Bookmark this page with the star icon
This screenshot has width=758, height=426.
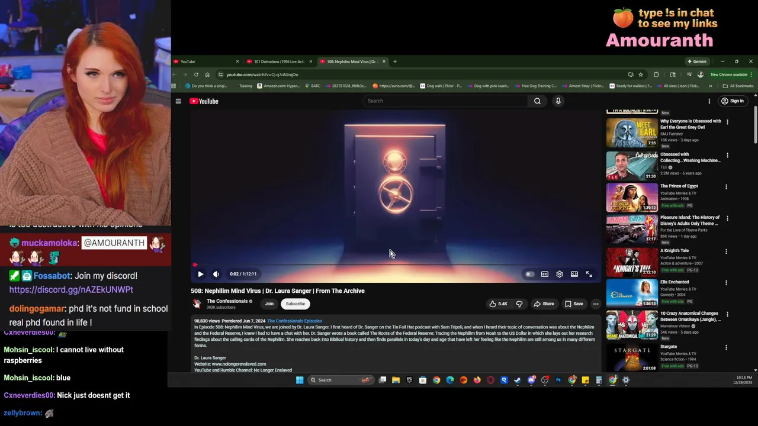pos(641,75)
